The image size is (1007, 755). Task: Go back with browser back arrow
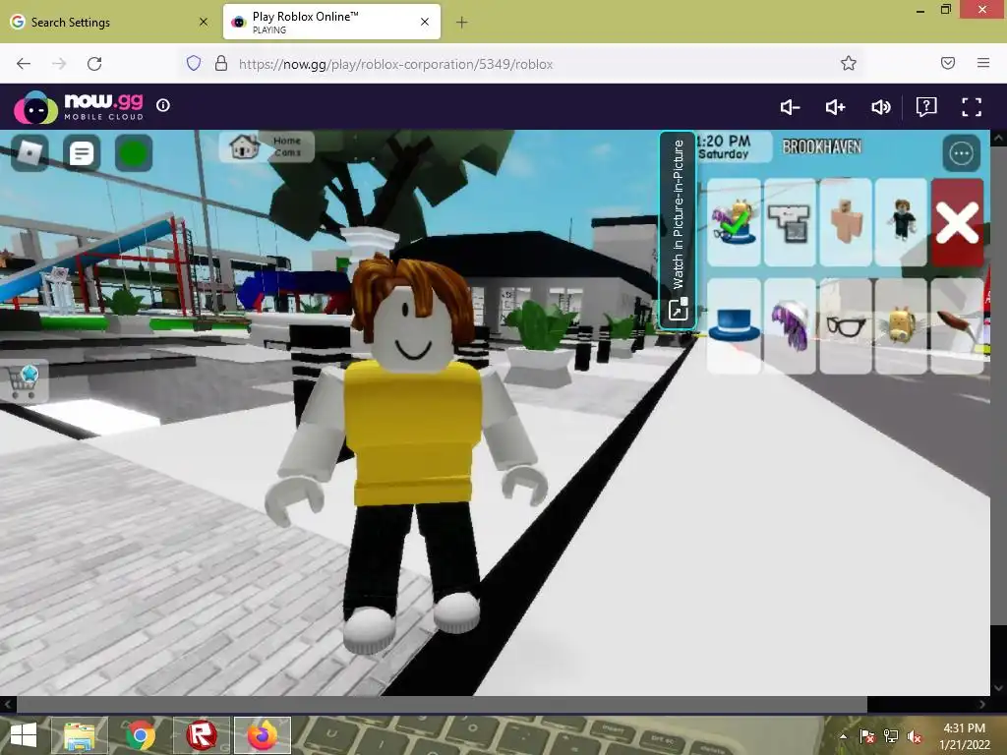24,64
